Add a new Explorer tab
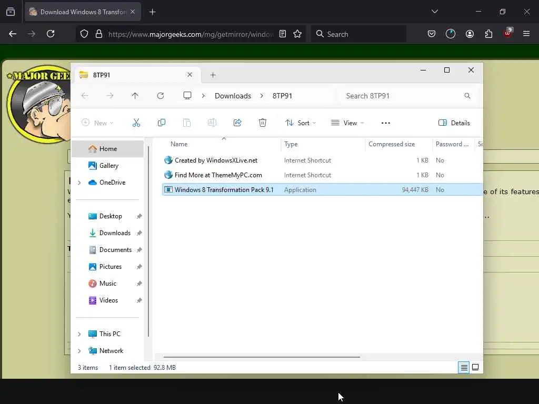 point(213,75)
